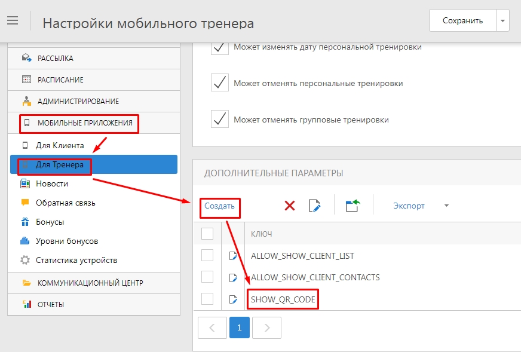Screen dimensions: 521x352
Task: Select the ALLOW_SHOW_CLIENT_LIST key text
Action: tap(302, 256)
